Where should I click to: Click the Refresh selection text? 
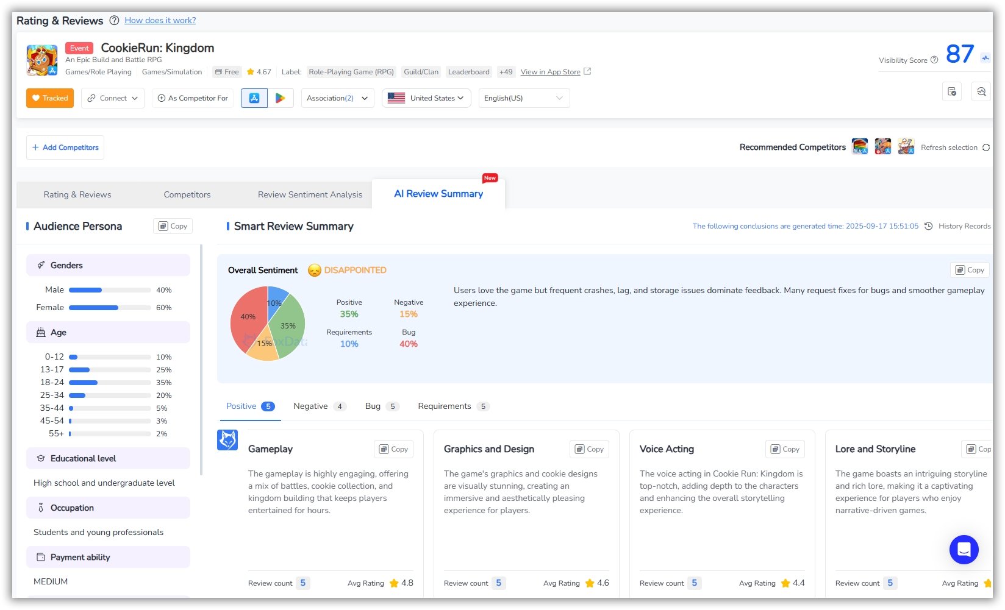pyautogui.click(x=949, y=147)
